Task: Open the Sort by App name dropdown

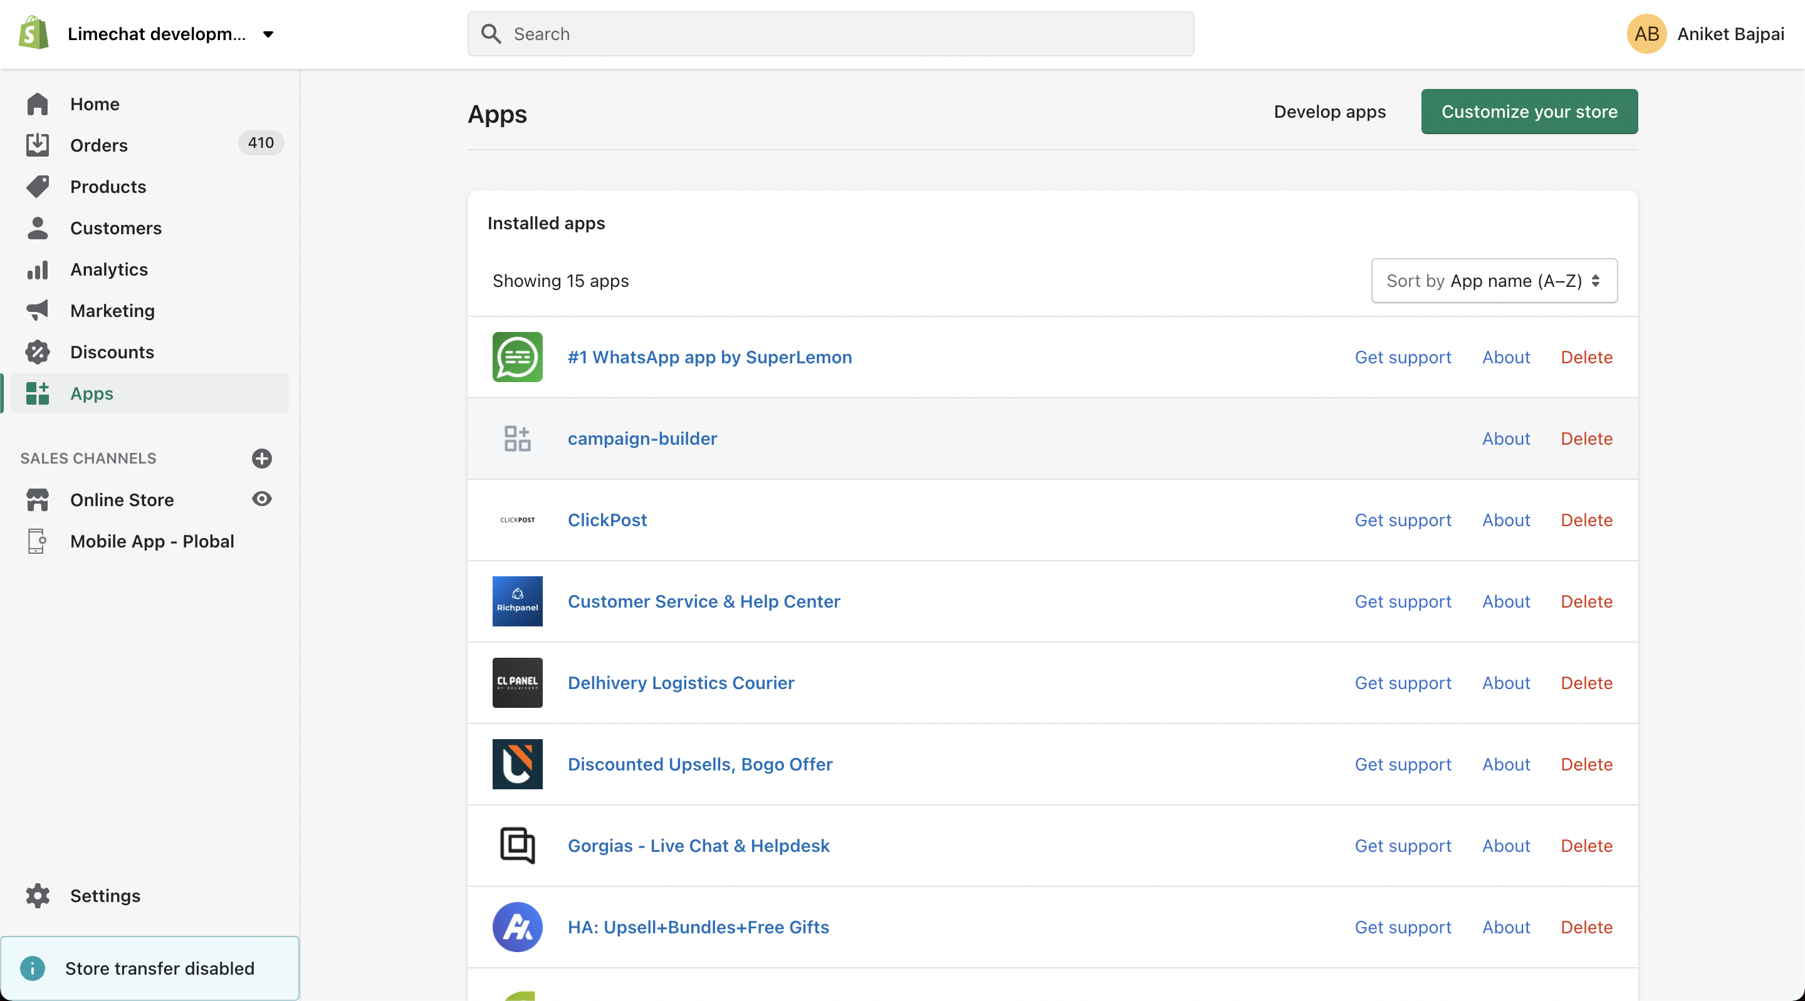Action: point(1494,281)
